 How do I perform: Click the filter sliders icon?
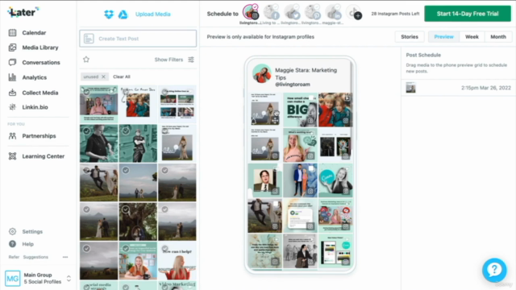[191, 60]
